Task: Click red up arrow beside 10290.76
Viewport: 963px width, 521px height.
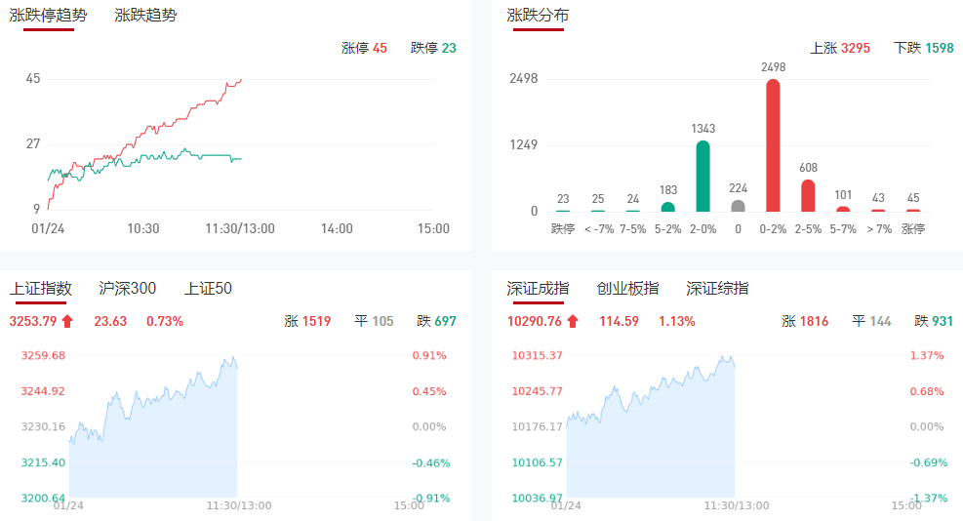Action: tap(573, 321)
